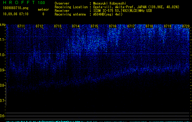
Task: Click the date stamp 10.09.06 07:10
Action: pyautogui.click(x=16, y=14)
